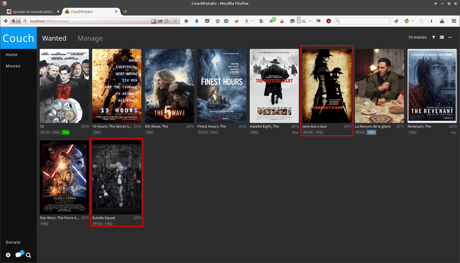Click the Firefox search input field
This screenshot has height=263, width=460.
point(362,21)
